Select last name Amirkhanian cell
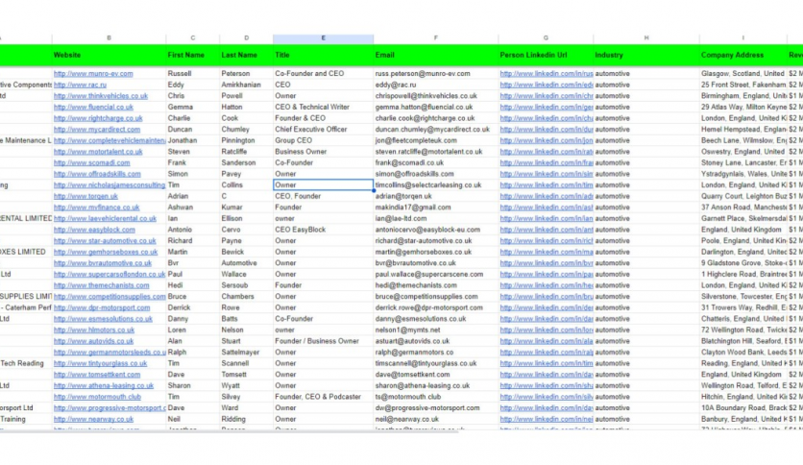803x465 pixels. (x=246, y=85)
